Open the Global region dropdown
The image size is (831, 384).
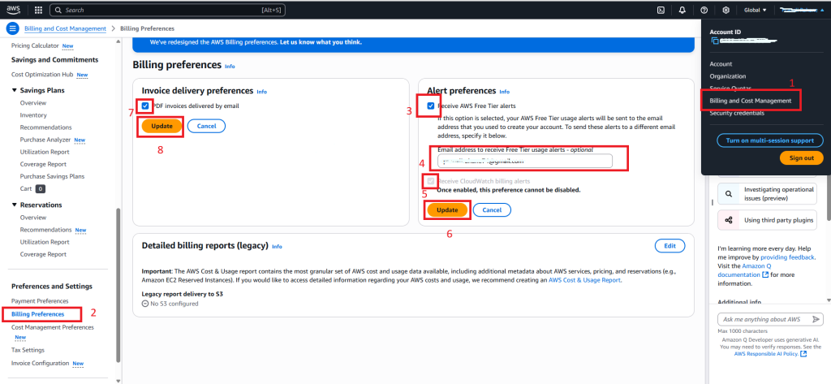click(x=756, y=10)
